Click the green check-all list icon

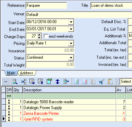click(76, 81)
